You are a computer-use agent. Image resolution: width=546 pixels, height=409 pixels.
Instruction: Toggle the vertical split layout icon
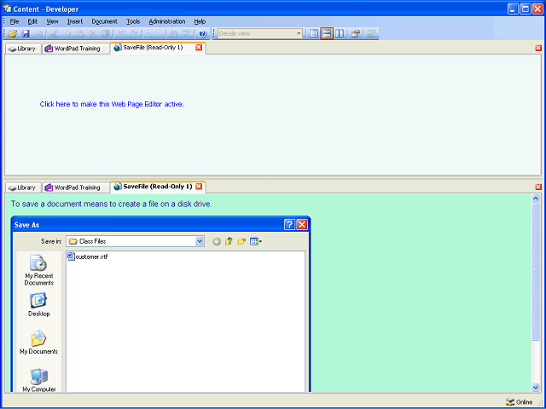[340, 34]
